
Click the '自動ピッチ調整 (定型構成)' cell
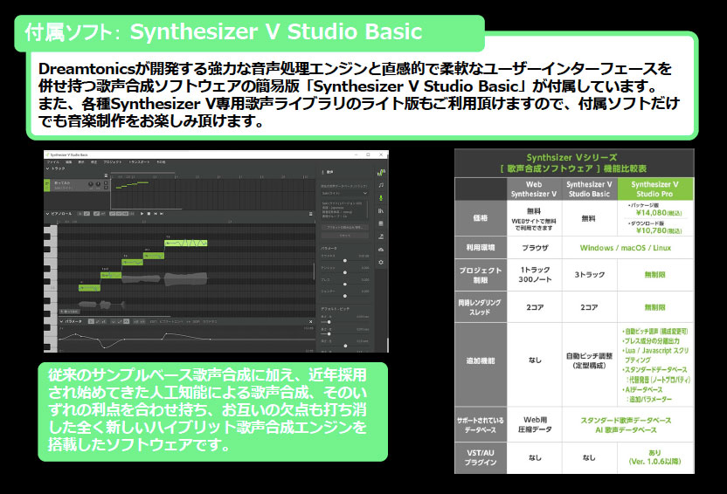pyautogui.click(x=589, y=360)
